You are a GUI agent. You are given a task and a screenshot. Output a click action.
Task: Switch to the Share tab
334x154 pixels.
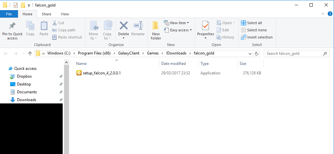[x=46, y=14]
